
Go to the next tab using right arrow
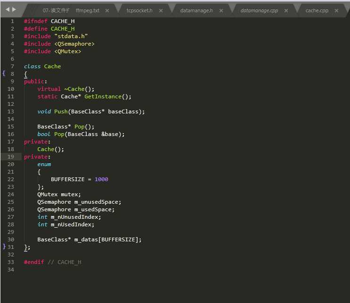14,9
